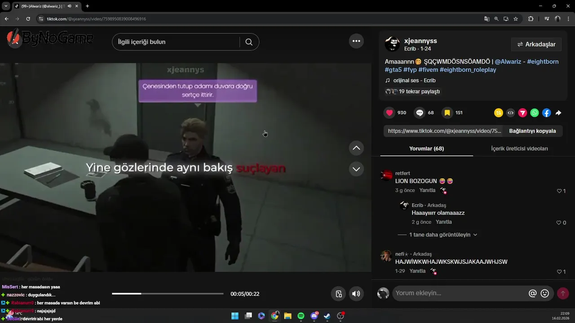This screenshot has width=575, height=323.
Task: Open Discord from the taskbar
Action: [x=314, y=316]
